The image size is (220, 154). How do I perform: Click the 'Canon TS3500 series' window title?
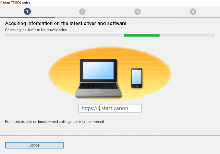(x=15, y=3)
